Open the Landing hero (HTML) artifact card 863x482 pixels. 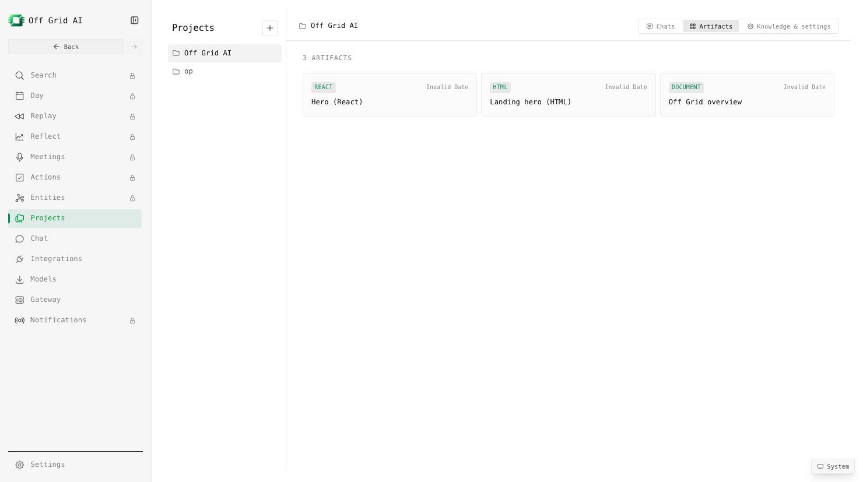pos(569,95)
